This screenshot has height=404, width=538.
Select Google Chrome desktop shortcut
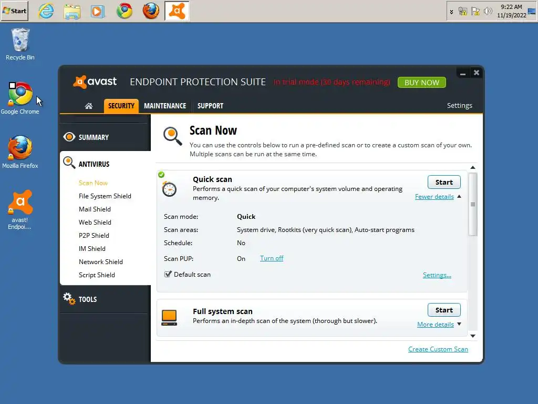pos(20,98)
